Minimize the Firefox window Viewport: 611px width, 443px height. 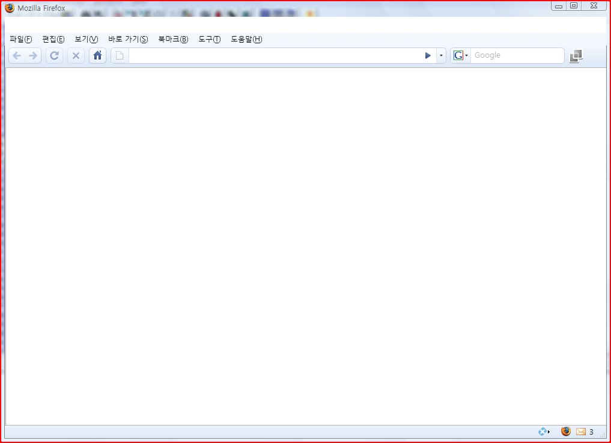(559, 6)
